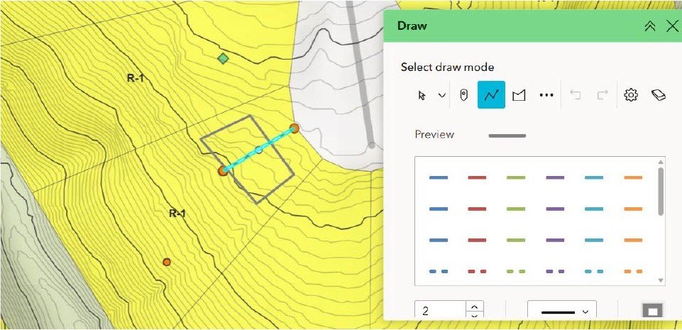Close the Draw panel
Image resolution: width=682 pixels, height=330 pixels.
tap(672, 26)
